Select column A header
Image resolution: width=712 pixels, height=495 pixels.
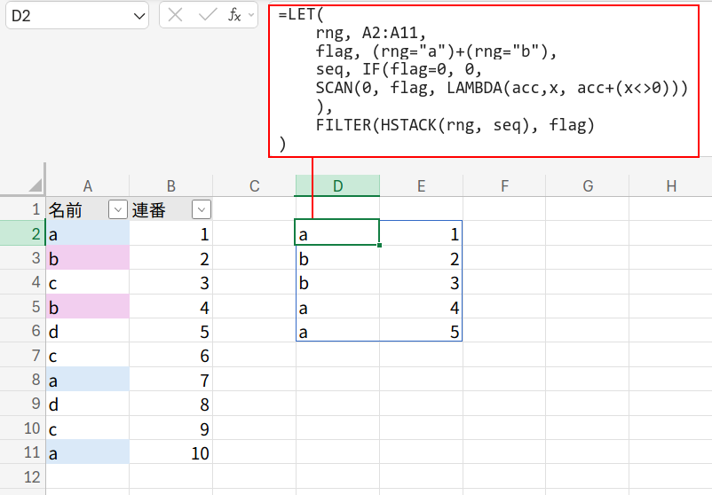pos(87,185)
